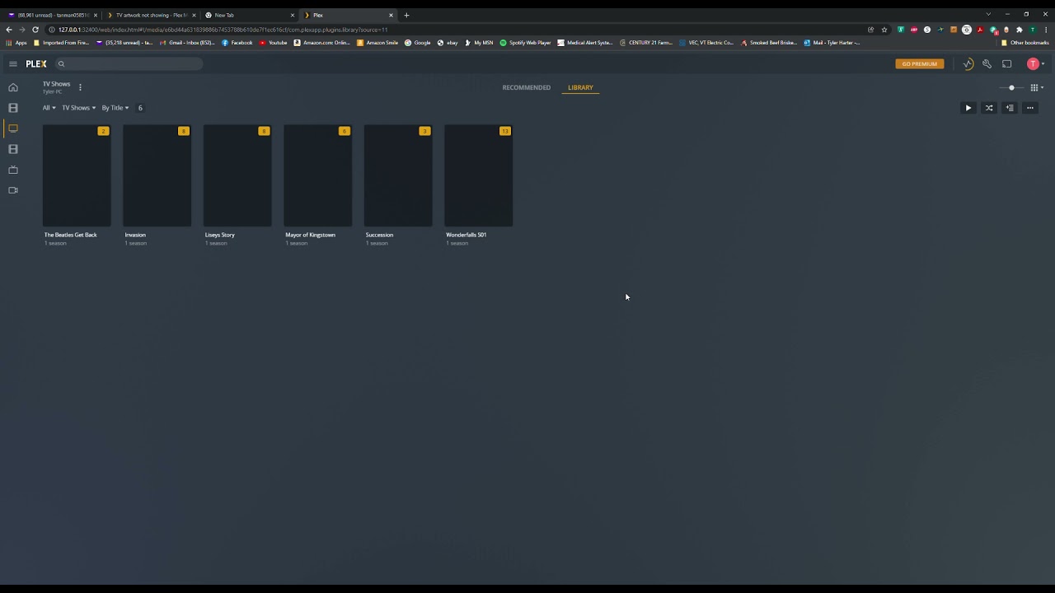1055x593 pixels.
Task: Open the Gmail Inbox bookmark
Action: coord(187,43)
